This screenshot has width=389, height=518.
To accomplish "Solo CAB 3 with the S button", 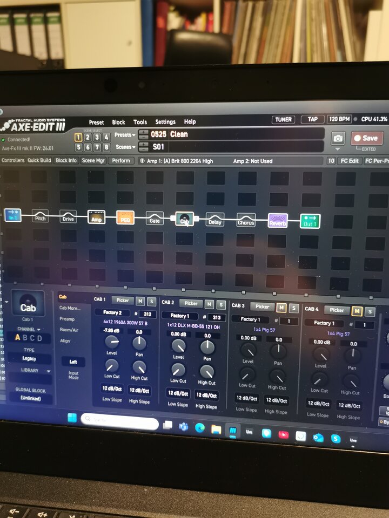I will (x=293, y=308).
